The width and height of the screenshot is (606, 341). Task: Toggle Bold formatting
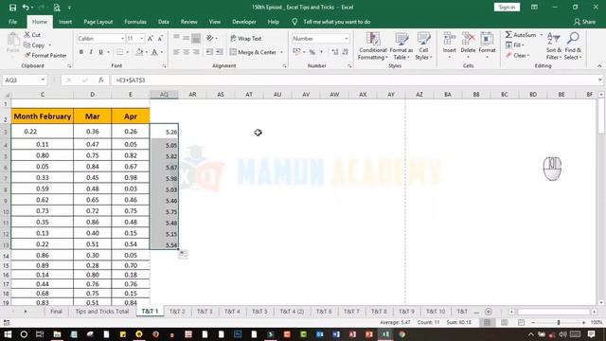pos(81,52)
